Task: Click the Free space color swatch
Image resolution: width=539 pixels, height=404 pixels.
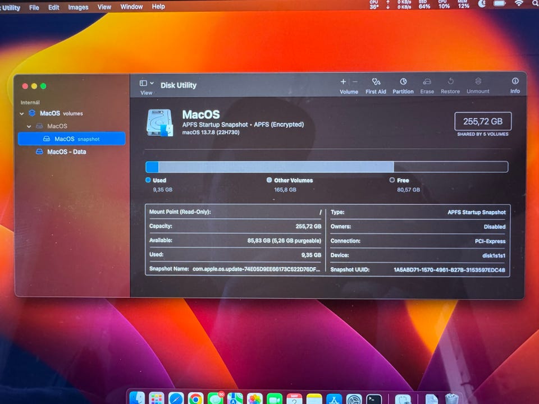Action: pyautogui.click(x=392, y=180)
